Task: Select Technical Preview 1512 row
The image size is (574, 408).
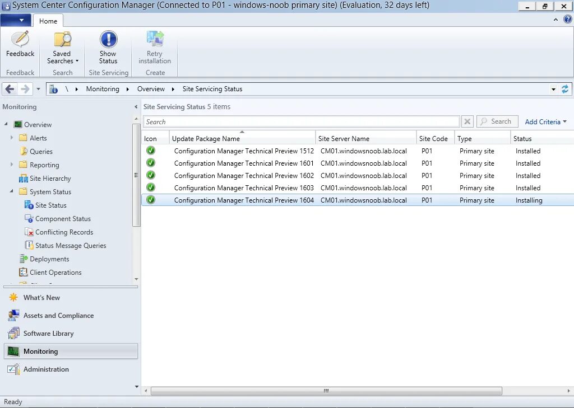Action: coord(357,151)
